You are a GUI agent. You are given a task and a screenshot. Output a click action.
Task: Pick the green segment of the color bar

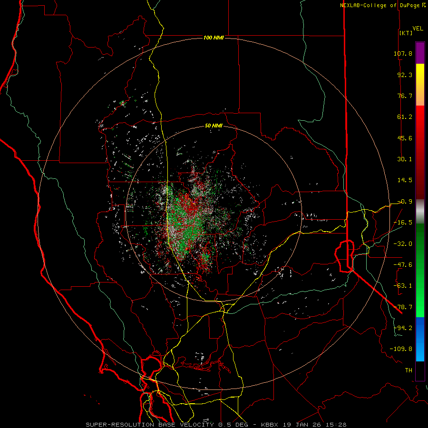(420, 270)
